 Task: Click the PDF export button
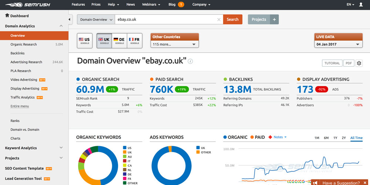(x=349, y=63)
